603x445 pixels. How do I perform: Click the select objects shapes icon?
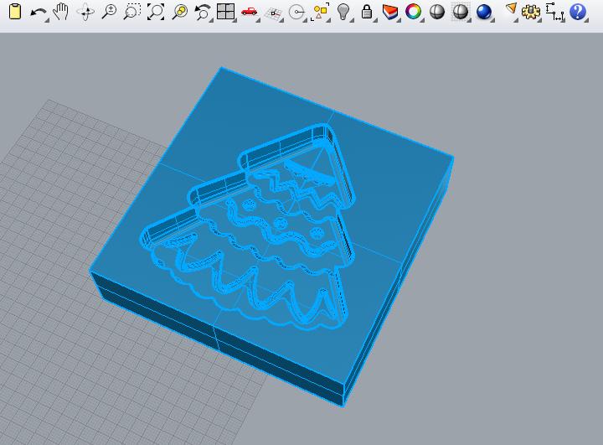(320, 13)
